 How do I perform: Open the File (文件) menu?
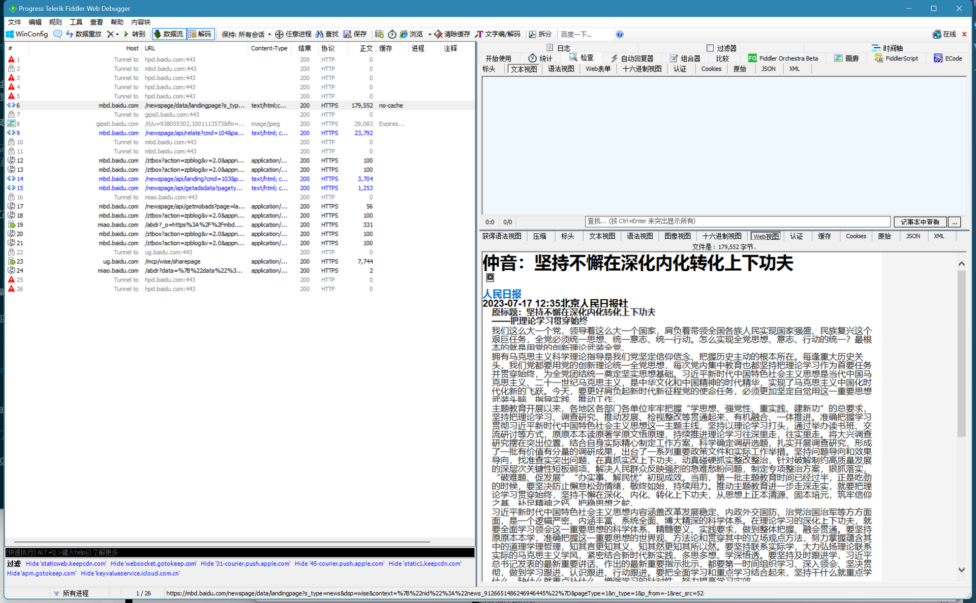coord(15,22)
